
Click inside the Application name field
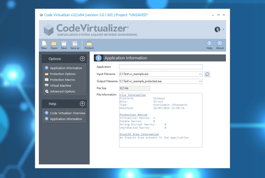click(161, 67)
